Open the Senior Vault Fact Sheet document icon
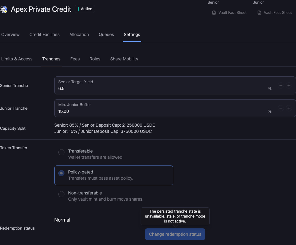 [214, 13]
